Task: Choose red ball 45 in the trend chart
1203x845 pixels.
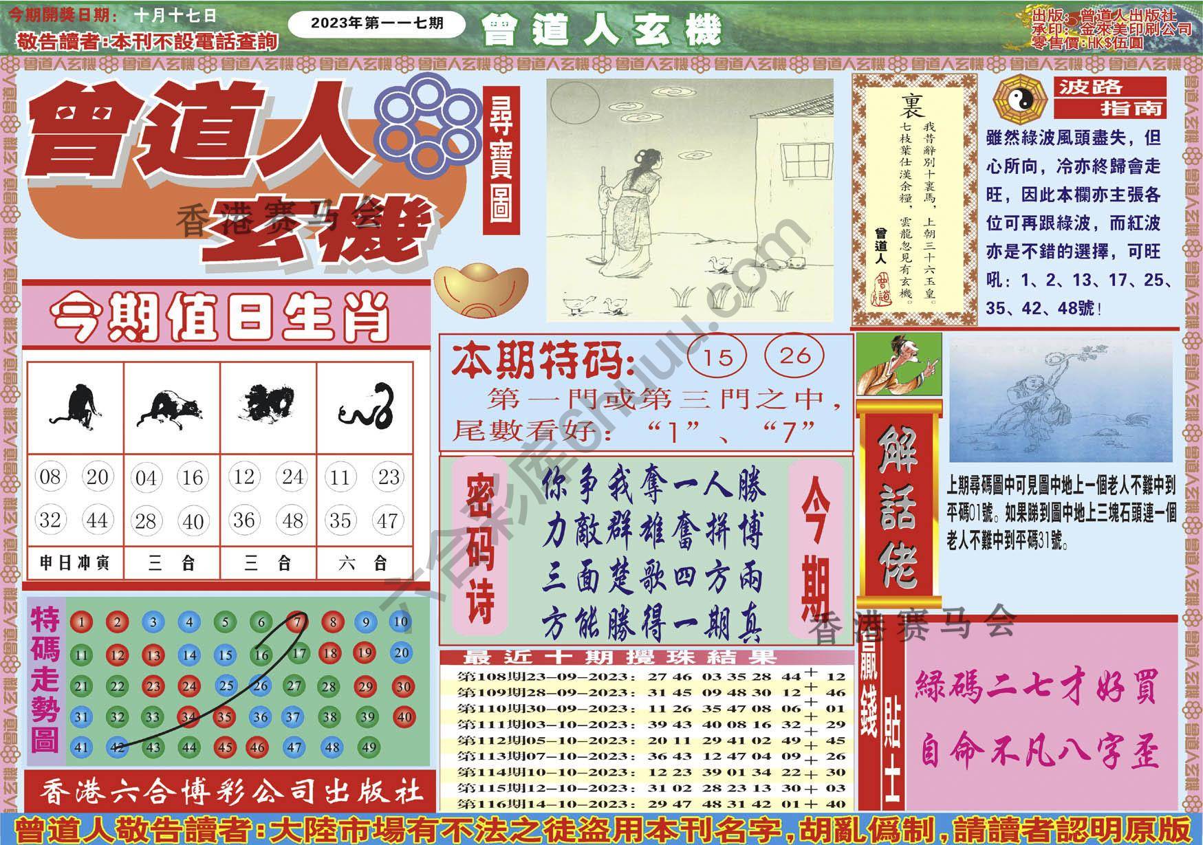Action: [x=224, y=747]
